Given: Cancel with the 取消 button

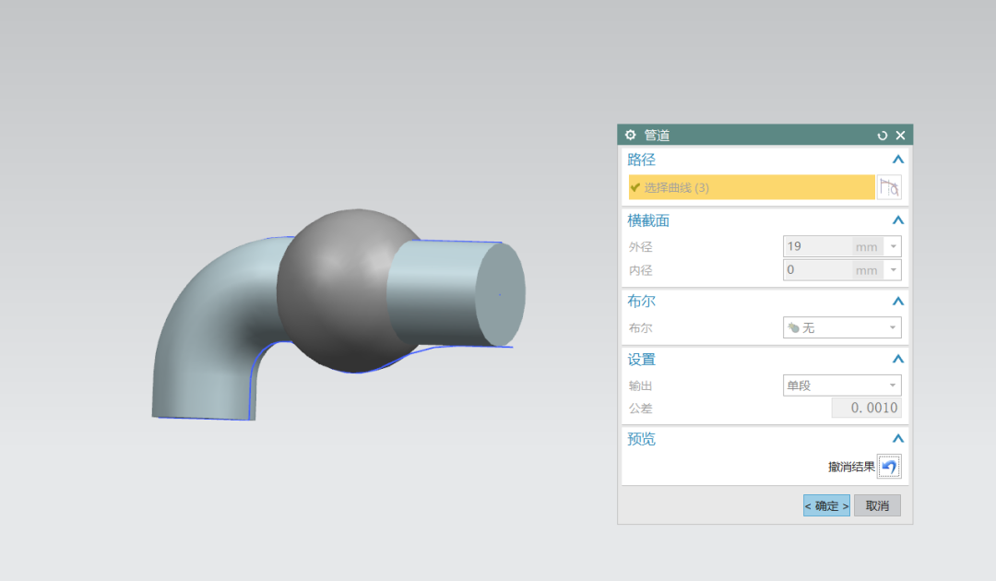Looking at the screenshot, I should point(877,505).
